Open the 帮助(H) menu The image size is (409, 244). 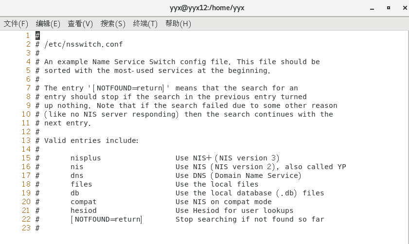[x=178, y=23]
